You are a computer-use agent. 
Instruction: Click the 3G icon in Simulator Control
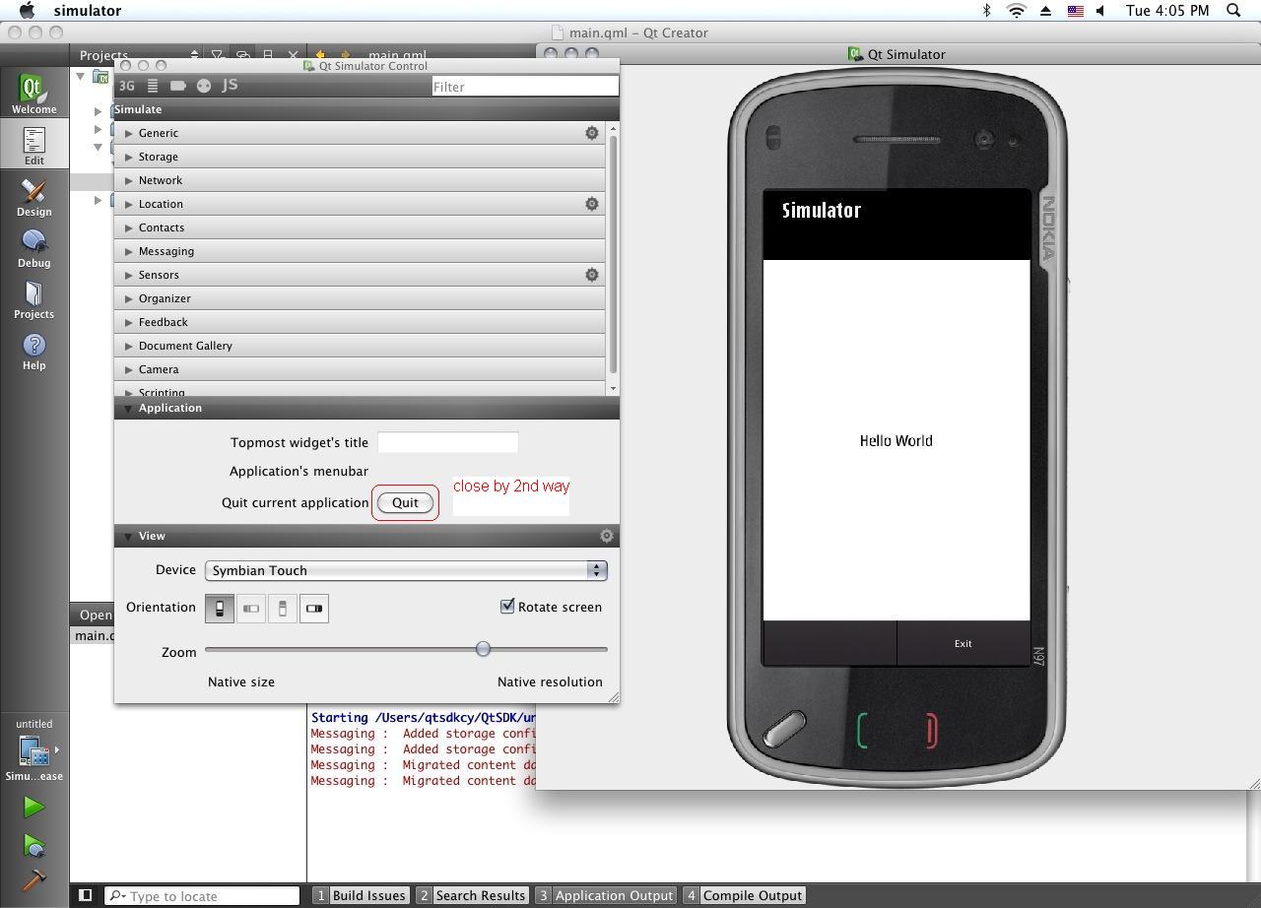pyautogui.click(x=126, y=86)
